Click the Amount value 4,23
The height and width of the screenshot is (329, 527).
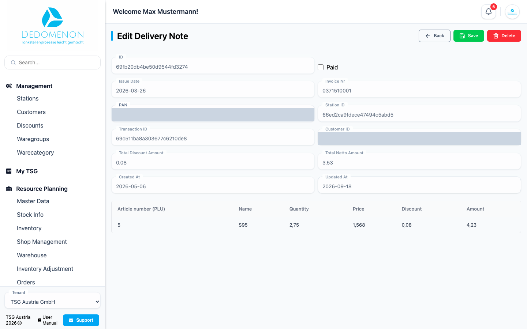click(471, 225)
